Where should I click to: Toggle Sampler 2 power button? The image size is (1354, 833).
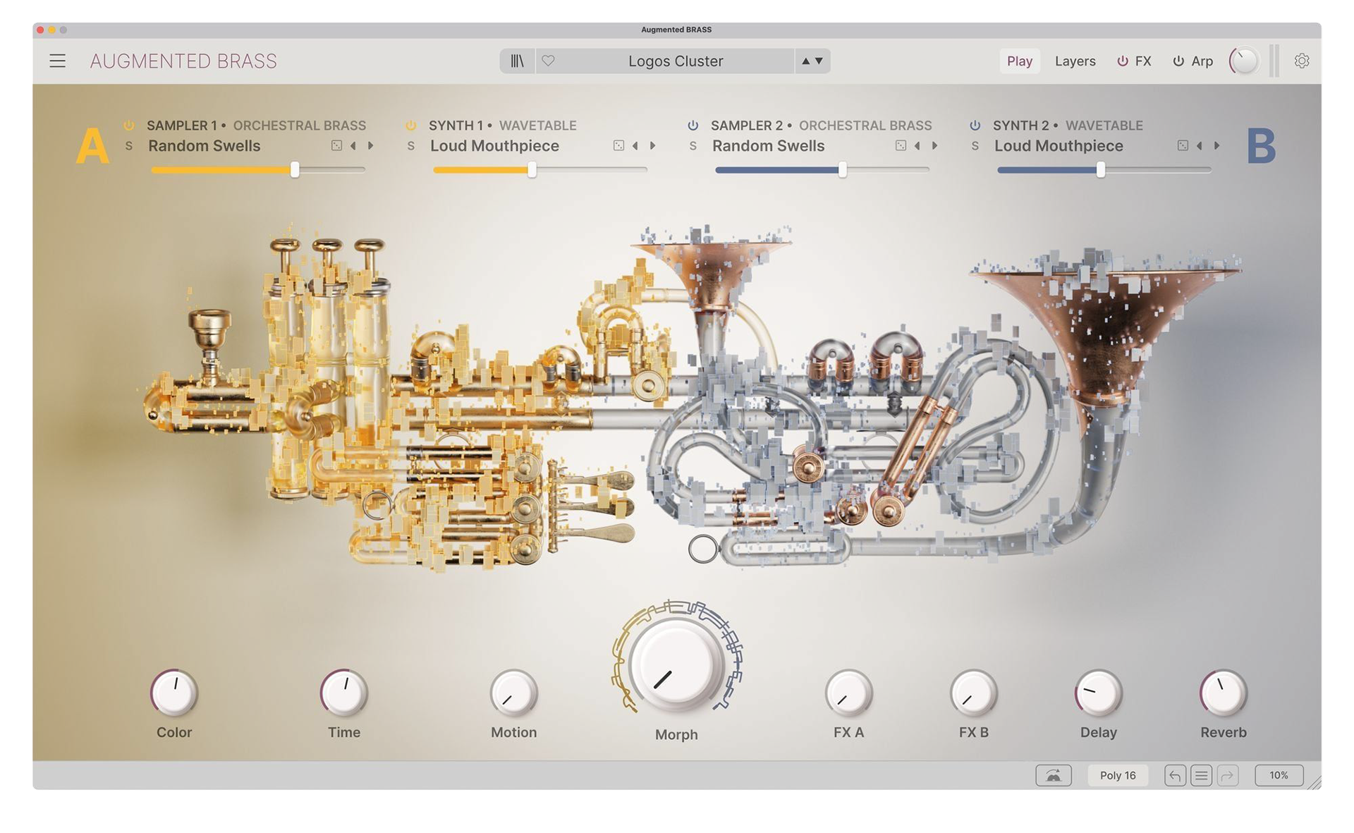(x=693, y=126)
